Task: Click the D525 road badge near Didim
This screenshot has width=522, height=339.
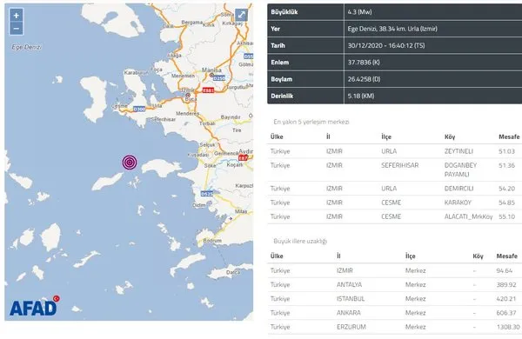Action: tap(207, 194)
